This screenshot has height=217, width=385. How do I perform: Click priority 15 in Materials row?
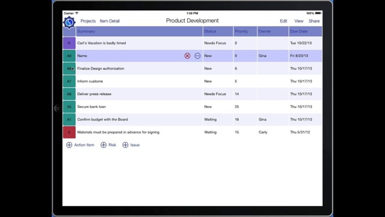[236, 132]
